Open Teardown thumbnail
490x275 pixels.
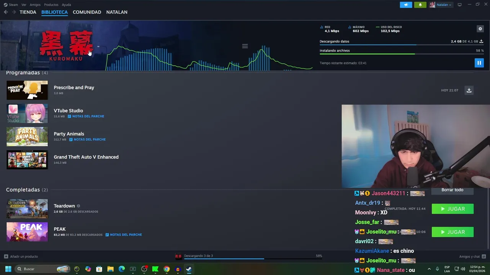27,209
